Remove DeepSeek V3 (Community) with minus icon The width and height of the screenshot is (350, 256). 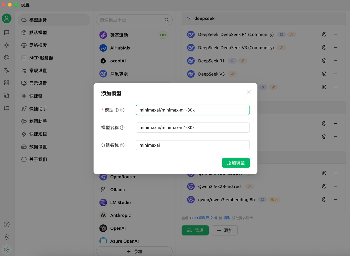tap(336, 47)
